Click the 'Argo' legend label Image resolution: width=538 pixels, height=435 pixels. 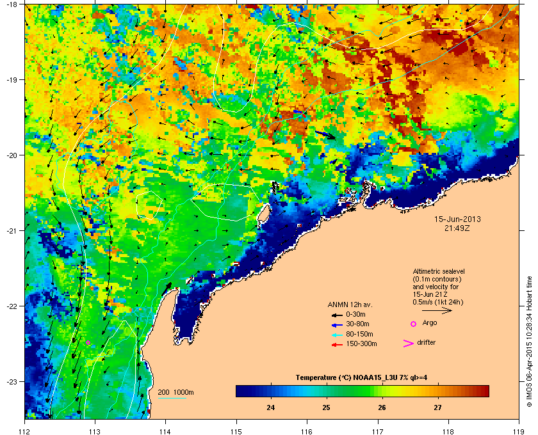tap(430, 323)
